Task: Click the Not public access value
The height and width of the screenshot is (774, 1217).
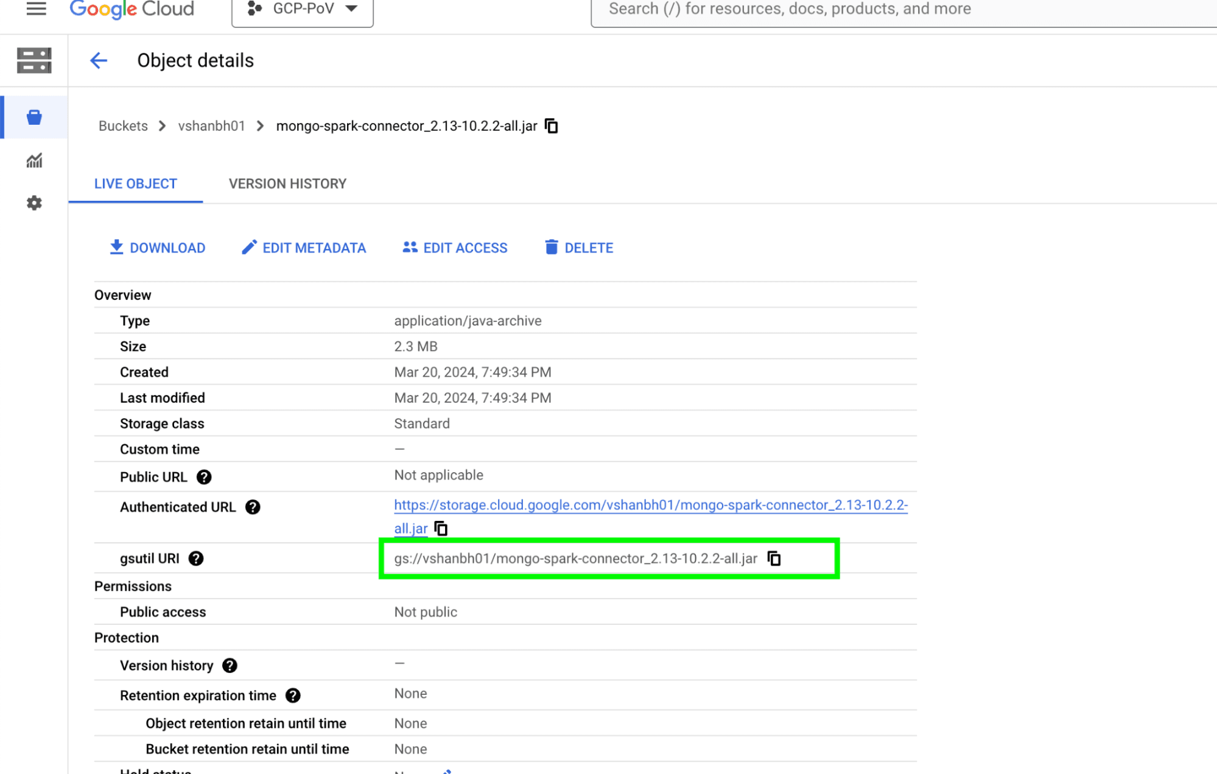Action: 426,612
